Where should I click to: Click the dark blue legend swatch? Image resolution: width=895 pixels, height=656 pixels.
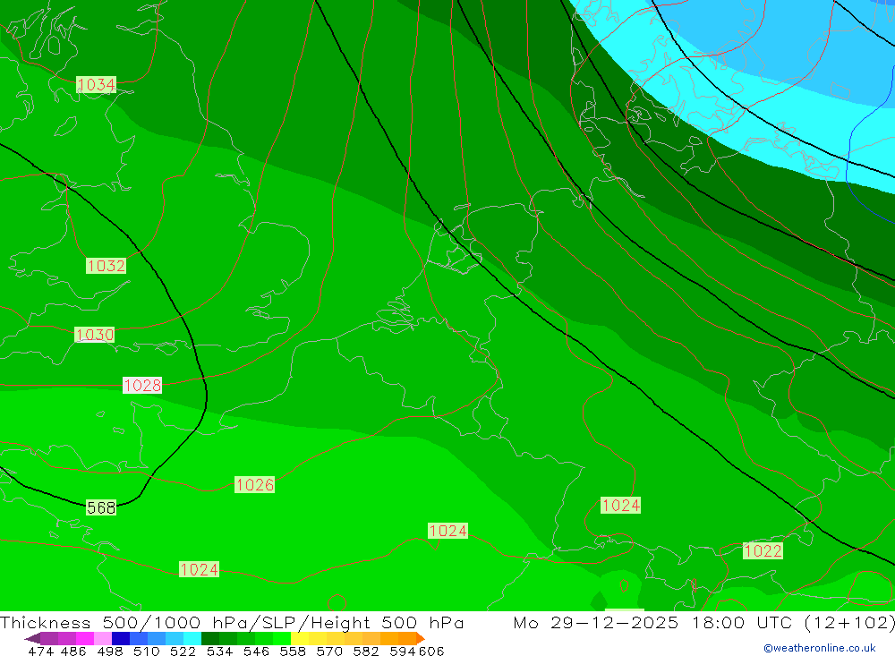[x=121, y=638]
